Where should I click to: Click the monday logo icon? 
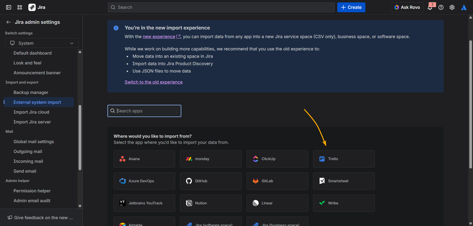point(189,159)
